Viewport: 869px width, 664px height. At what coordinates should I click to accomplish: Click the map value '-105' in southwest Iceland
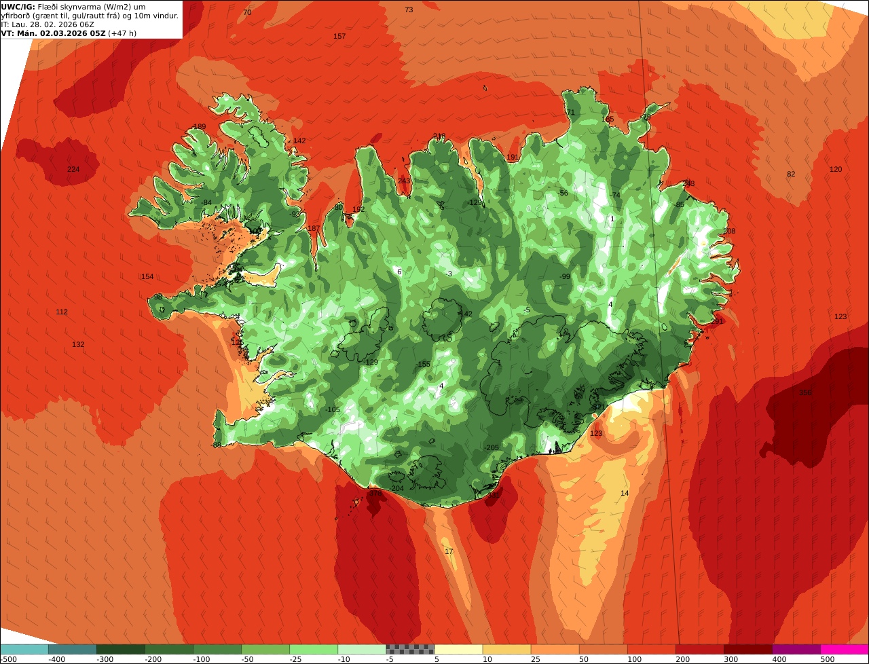pyautogui.click(x=332, y=410)
